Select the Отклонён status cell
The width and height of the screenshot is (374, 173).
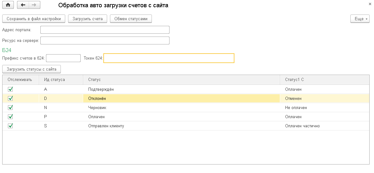[181, 98]
